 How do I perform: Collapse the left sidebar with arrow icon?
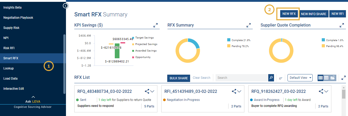[66, 6]
